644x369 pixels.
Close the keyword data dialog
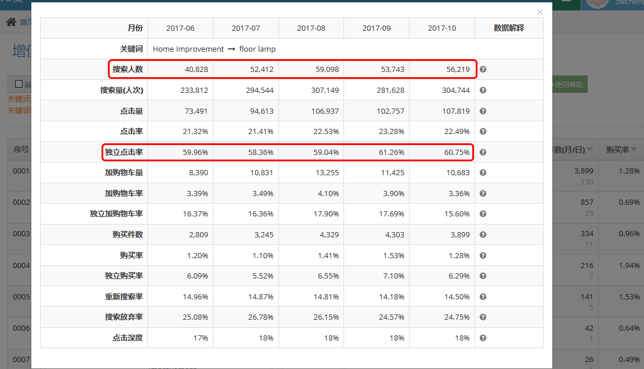(540, 12)
